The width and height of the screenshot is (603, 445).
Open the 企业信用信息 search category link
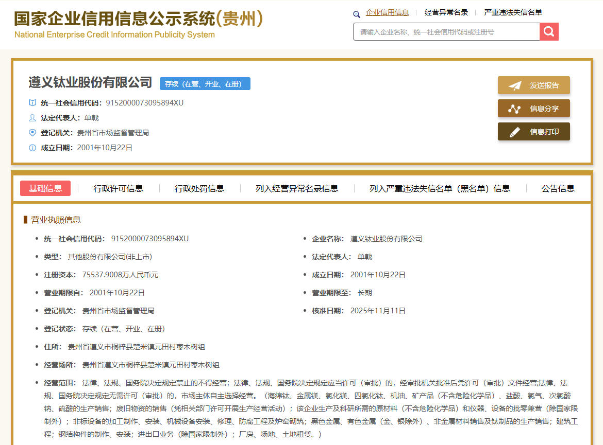pyautogui.click(x=387, y=12)
